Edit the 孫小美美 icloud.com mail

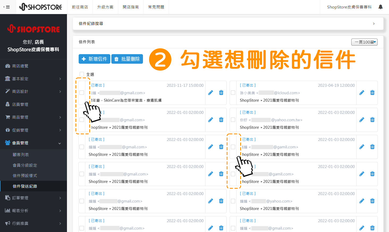click(x=362, y=93)
